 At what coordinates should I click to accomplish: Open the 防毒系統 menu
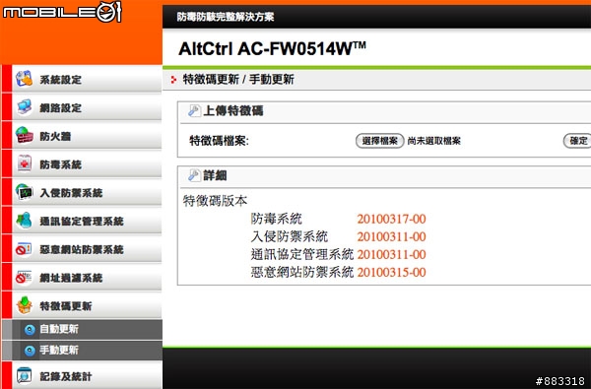click(82, 163)
